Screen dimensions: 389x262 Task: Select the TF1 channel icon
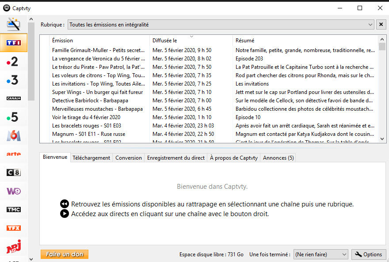click(x=14, y=43)
